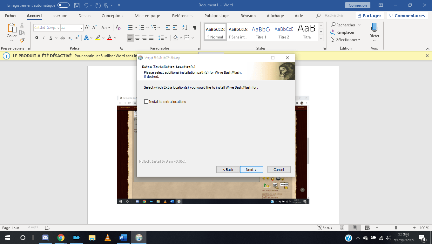
Task: Click the Cut scissors icon
Action: coord(22,25)
